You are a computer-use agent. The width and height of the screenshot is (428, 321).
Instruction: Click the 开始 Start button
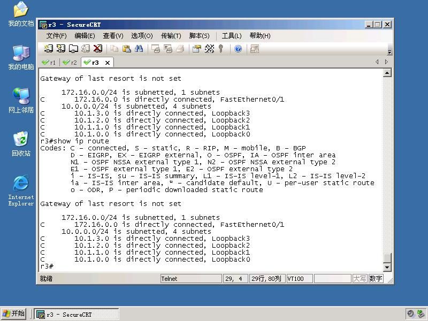[x=14, y=314]
